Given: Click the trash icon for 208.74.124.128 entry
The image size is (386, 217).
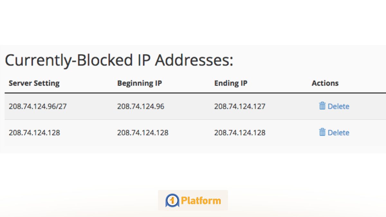Looking at the screenshot, I should 322,132.
